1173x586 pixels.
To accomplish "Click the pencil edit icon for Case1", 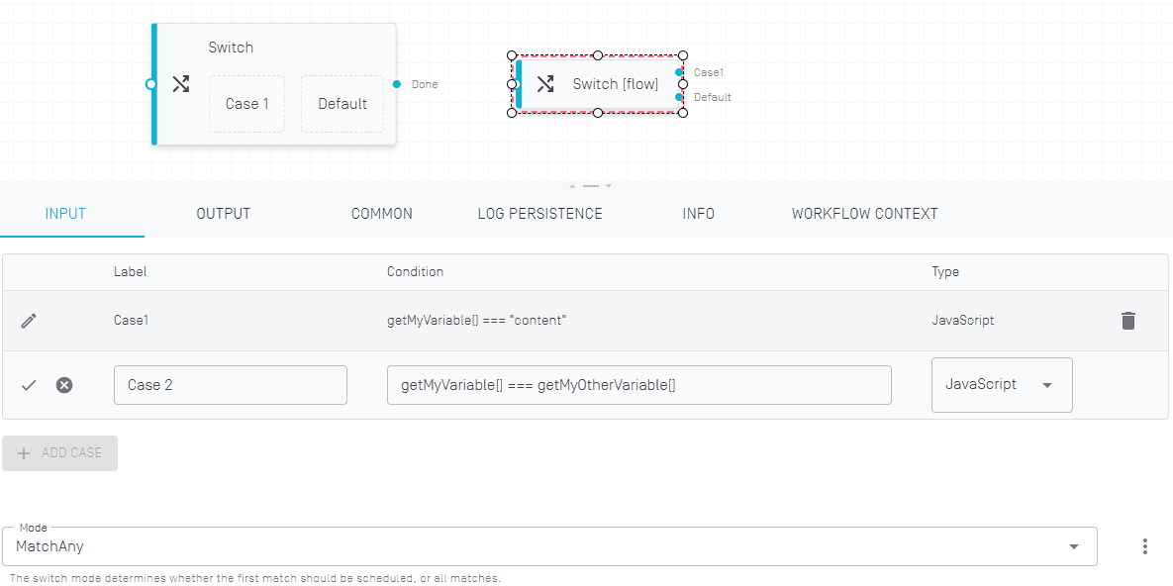I will (x=30, y=321).
